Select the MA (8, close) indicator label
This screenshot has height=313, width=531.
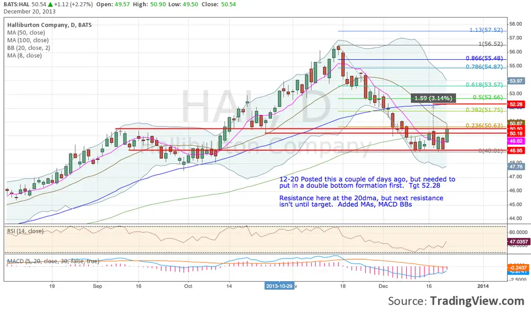[24, 56]
